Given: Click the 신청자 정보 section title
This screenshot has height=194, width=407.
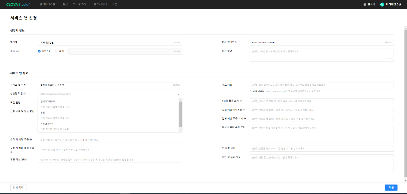Looking at the screenshot, I should tap(17, 30).
